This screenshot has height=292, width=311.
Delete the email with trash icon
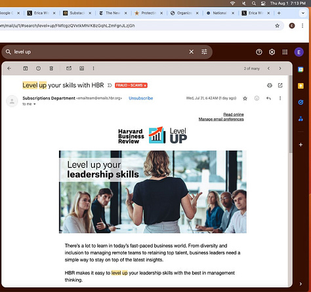[51, 68]
